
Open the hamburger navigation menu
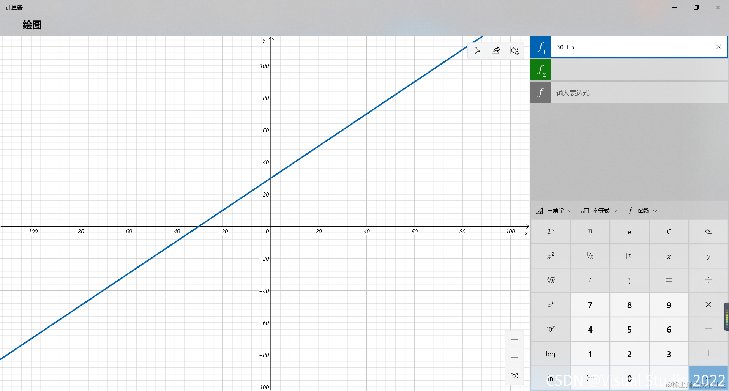tap(9, 25)
